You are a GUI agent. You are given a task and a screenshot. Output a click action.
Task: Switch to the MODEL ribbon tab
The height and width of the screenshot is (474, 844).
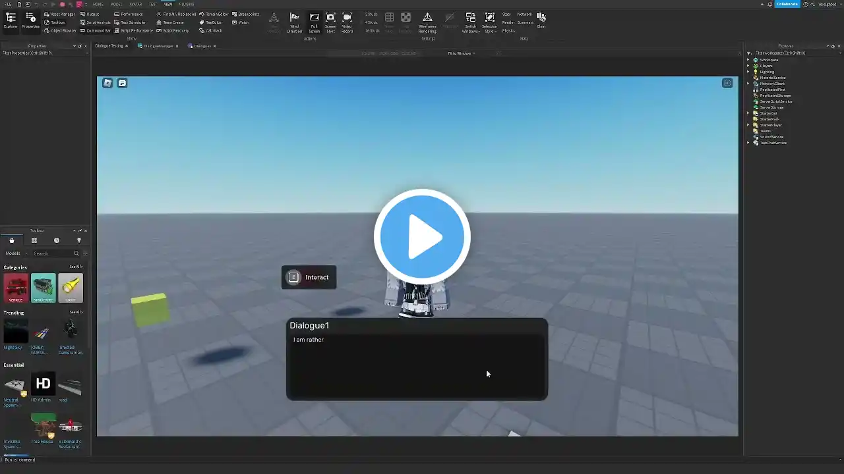pyautogui.click(x=116, y=4)
